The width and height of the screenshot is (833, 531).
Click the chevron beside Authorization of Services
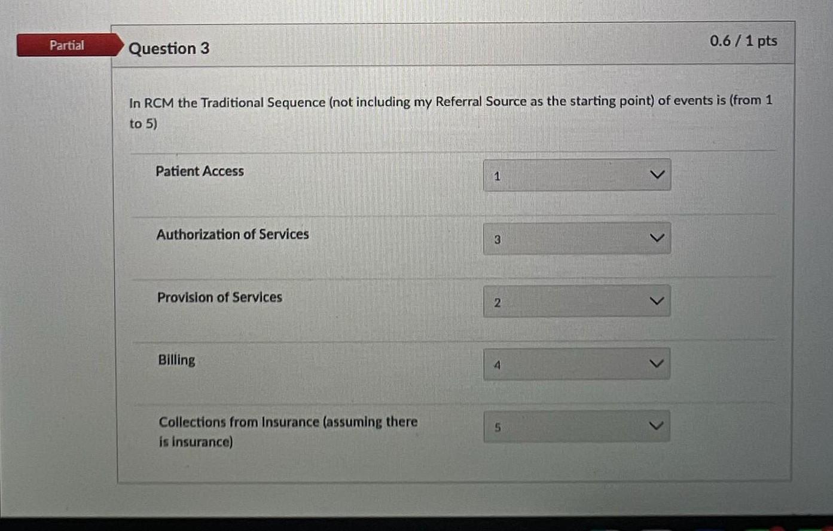(x=657, y=238)
